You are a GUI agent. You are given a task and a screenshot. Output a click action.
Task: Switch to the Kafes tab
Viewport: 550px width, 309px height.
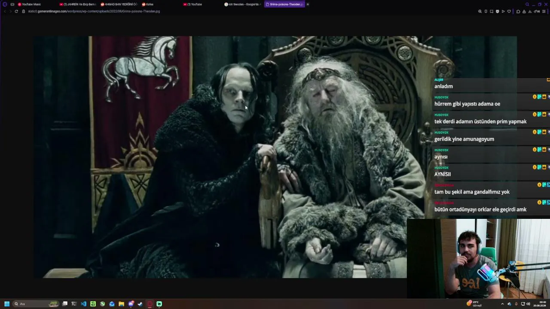click(x=161, y=4)
